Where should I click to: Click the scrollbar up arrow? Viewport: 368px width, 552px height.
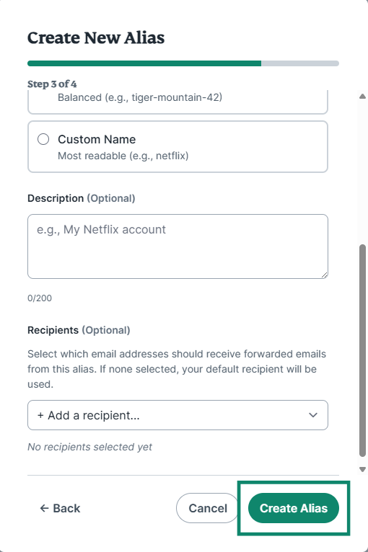362,96
